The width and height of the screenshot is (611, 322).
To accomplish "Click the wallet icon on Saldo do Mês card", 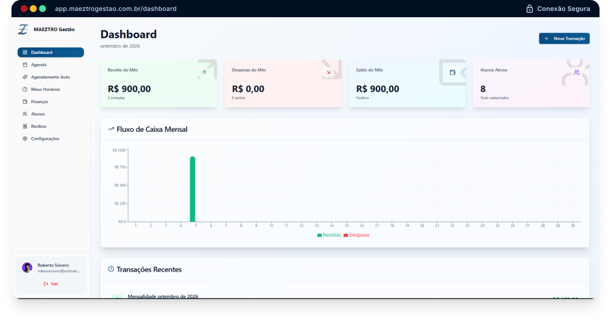I will coord(453,72).
